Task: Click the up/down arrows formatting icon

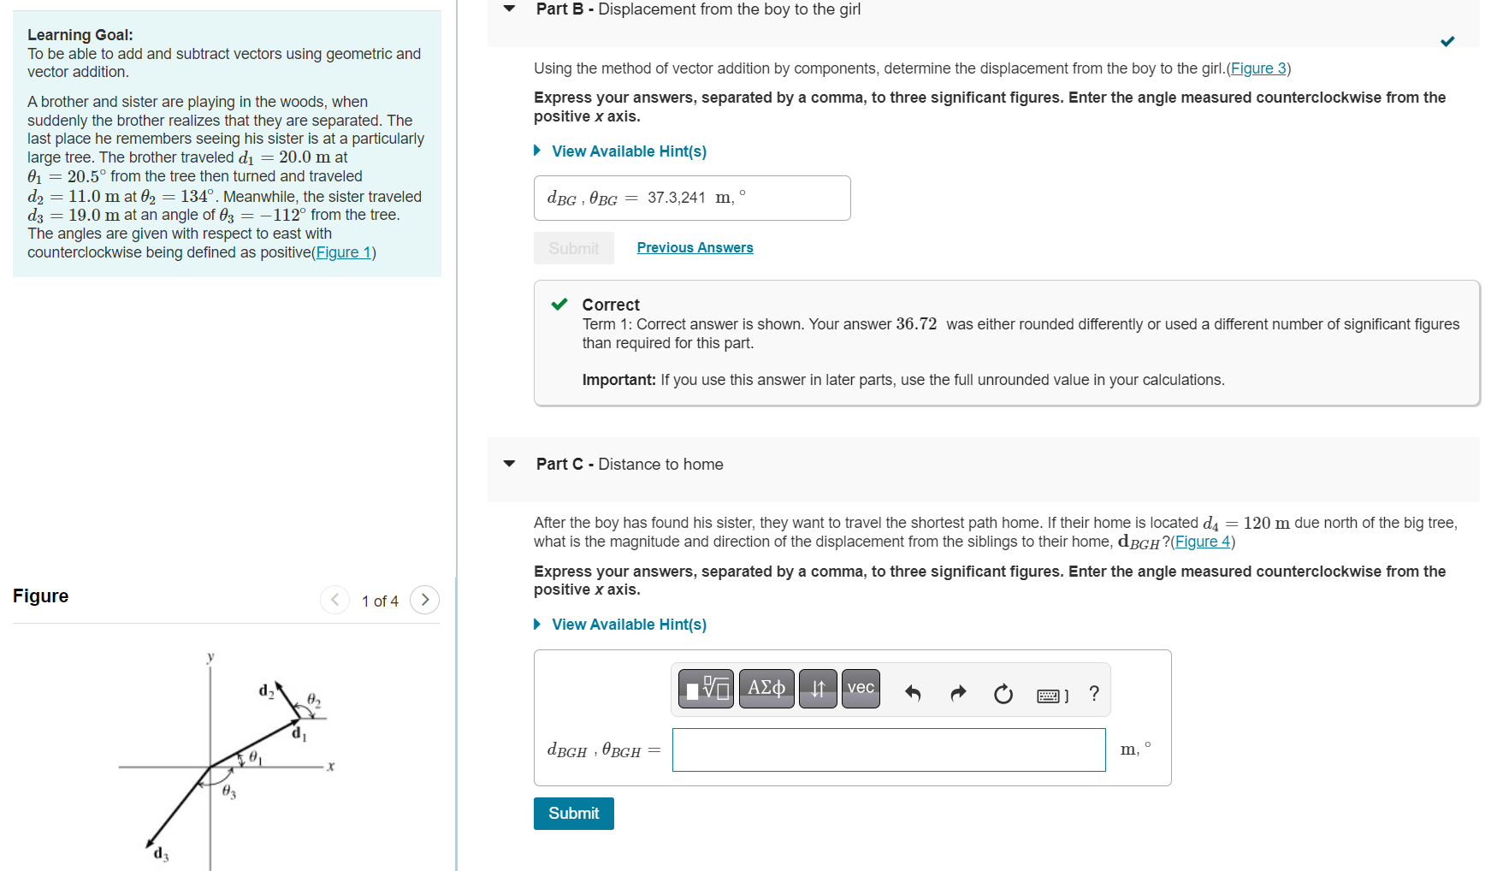Action: pos(817,689)
